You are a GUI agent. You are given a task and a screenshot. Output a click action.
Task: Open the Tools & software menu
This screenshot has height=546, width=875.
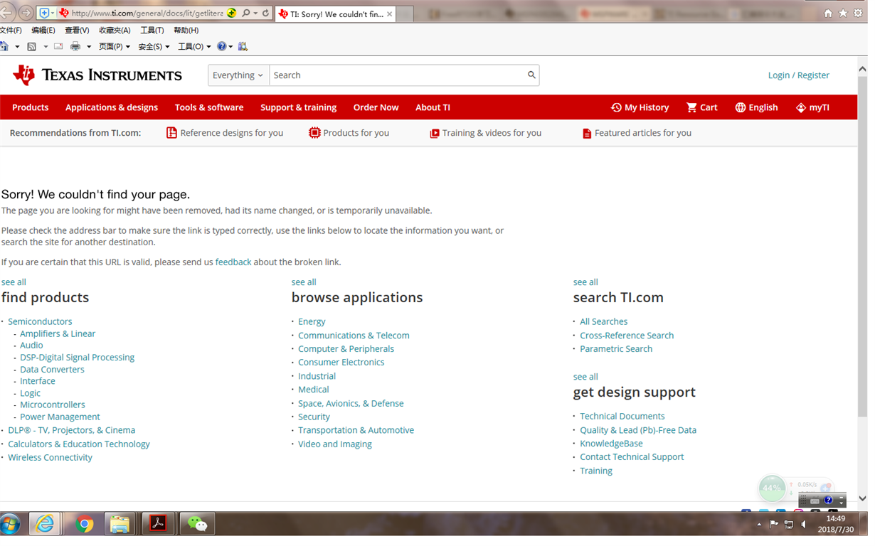point(209,107)
